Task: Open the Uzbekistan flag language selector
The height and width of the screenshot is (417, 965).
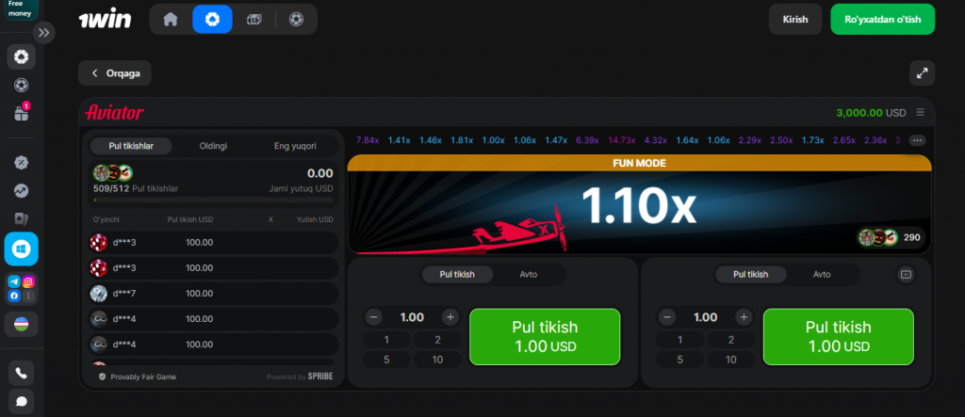Action: pyautogui.click(x=21, y=324)
